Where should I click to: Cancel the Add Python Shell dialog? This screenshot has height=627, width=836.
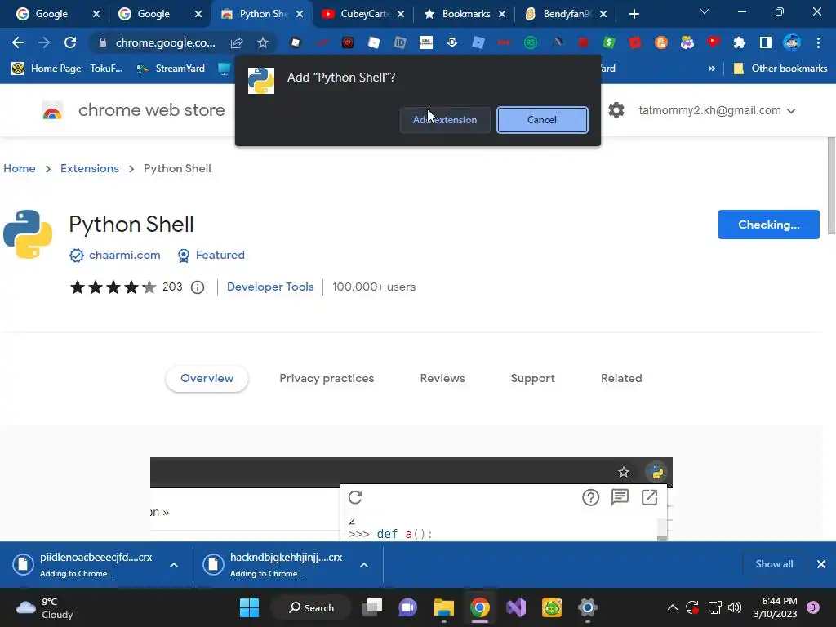click(x=542, y=119)
